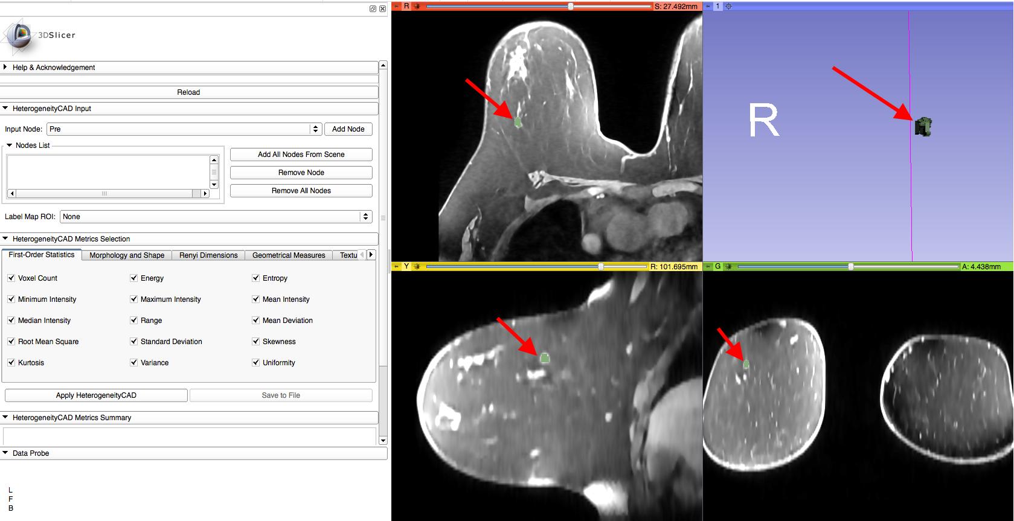Click Add All Nodes From Scene
The width and height of the screenshot is (1014, 521).
(x=301, y=155)
